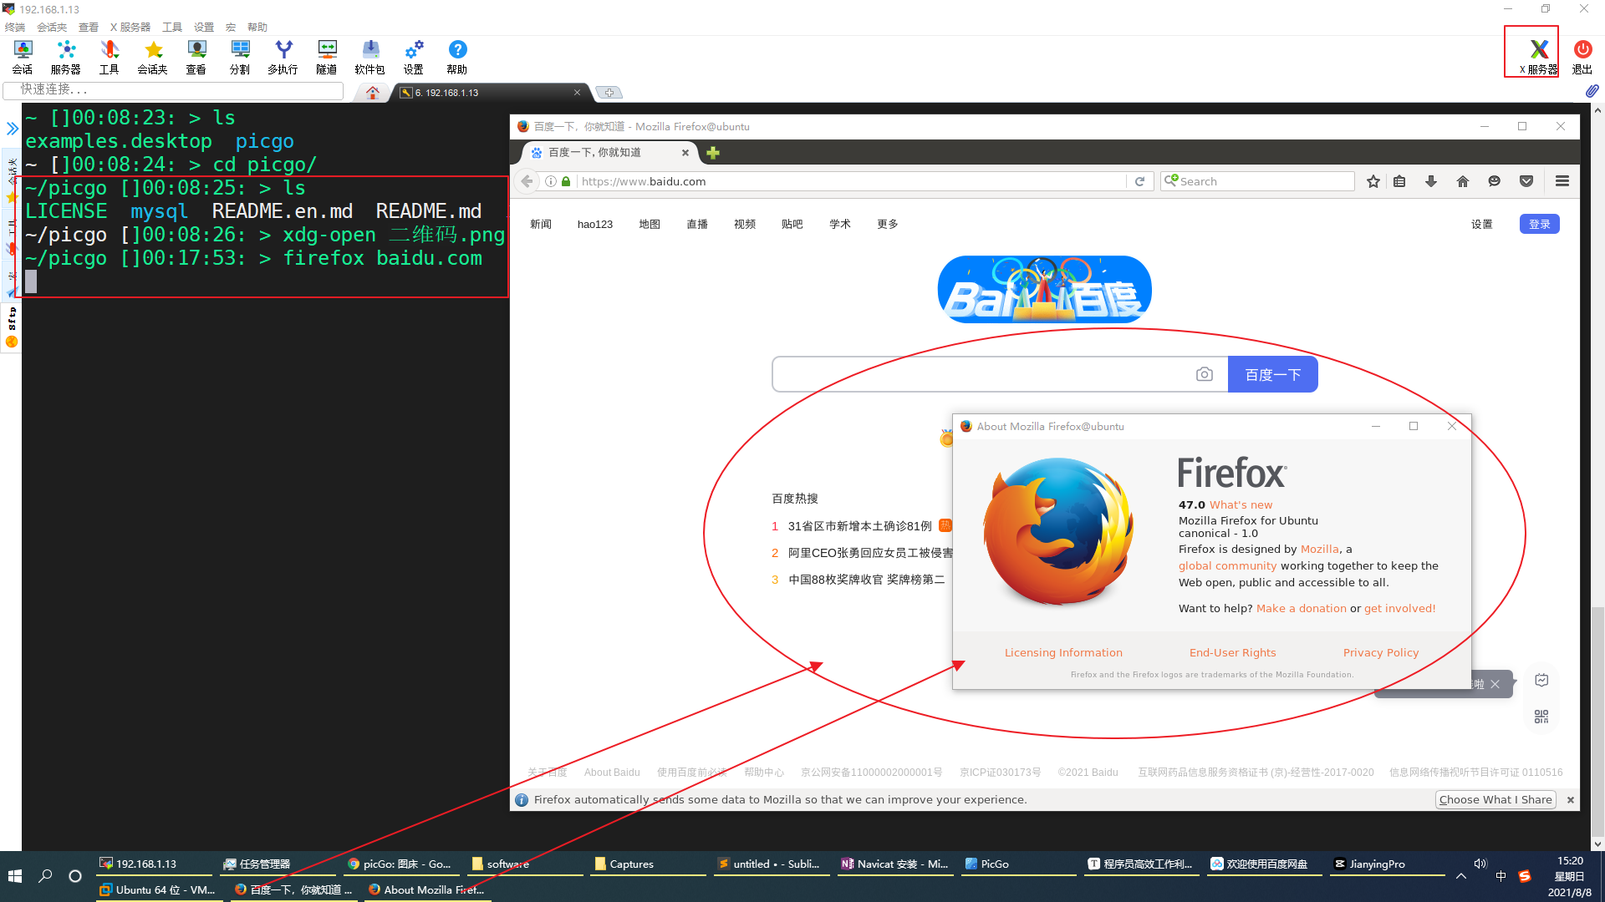The height and width of the screenshot is (902, 1605).
Task: Open the 会话 (Session) toolbar icon
Action: pyautogui.click(x=23, y=57)
